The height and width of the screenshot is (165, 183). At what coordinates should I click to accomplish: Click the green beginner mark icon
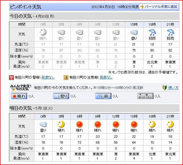click(x=164, y=88)
